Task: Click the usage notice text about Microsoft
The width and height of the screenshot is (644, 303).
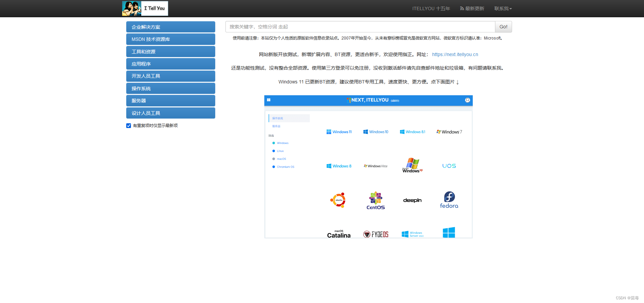Action: [x=369, y=38]
